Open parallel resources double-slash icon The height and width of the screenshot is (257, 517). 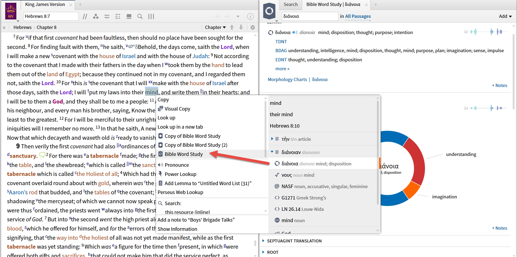point(85,16)
